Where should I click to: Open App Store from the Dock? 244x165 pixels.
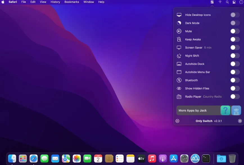coord(173,159)
